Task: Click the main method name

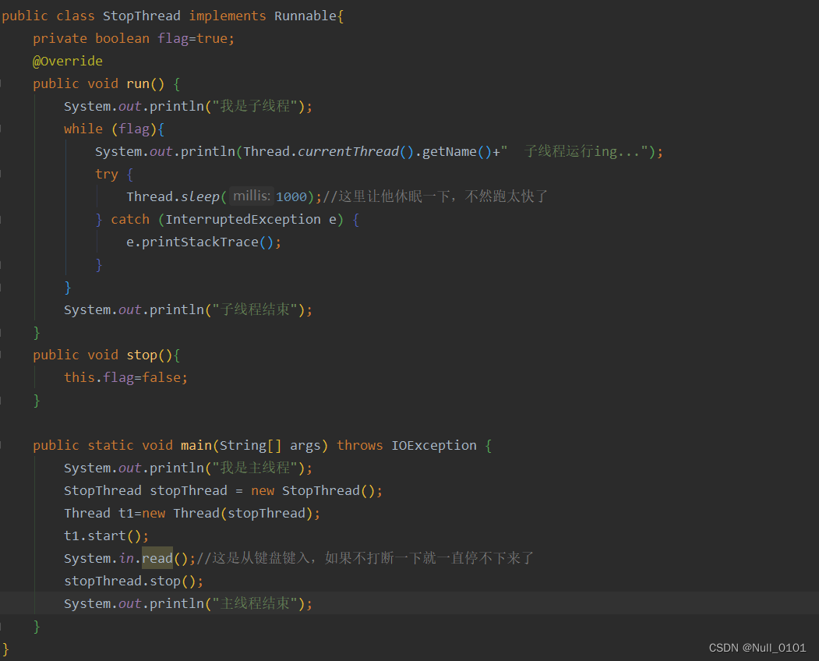Action: [x=196, y=445]
